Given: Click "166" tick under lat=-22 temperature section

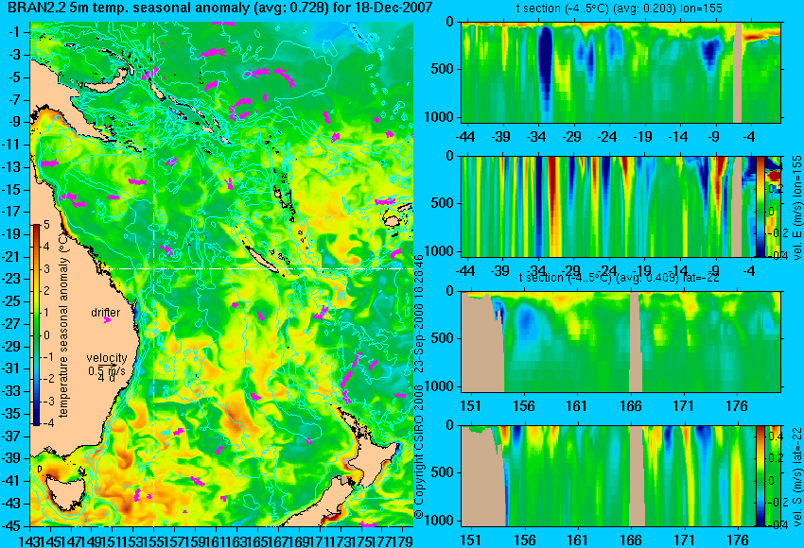Looking at the screenshot, I should click(630, 406).
